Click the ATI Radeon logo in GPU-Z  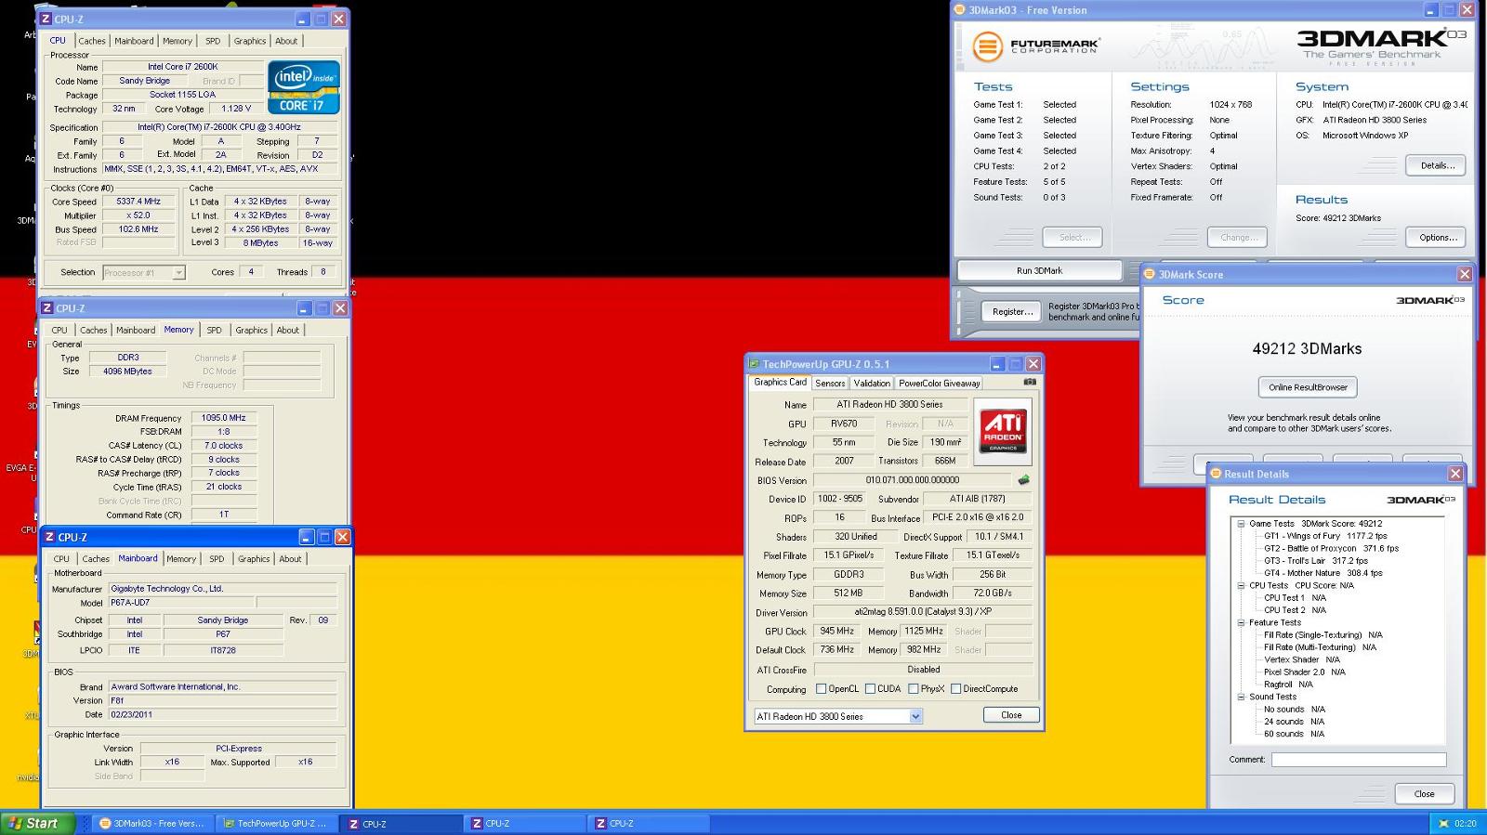pyautogui.click(x=1003, y=432)
